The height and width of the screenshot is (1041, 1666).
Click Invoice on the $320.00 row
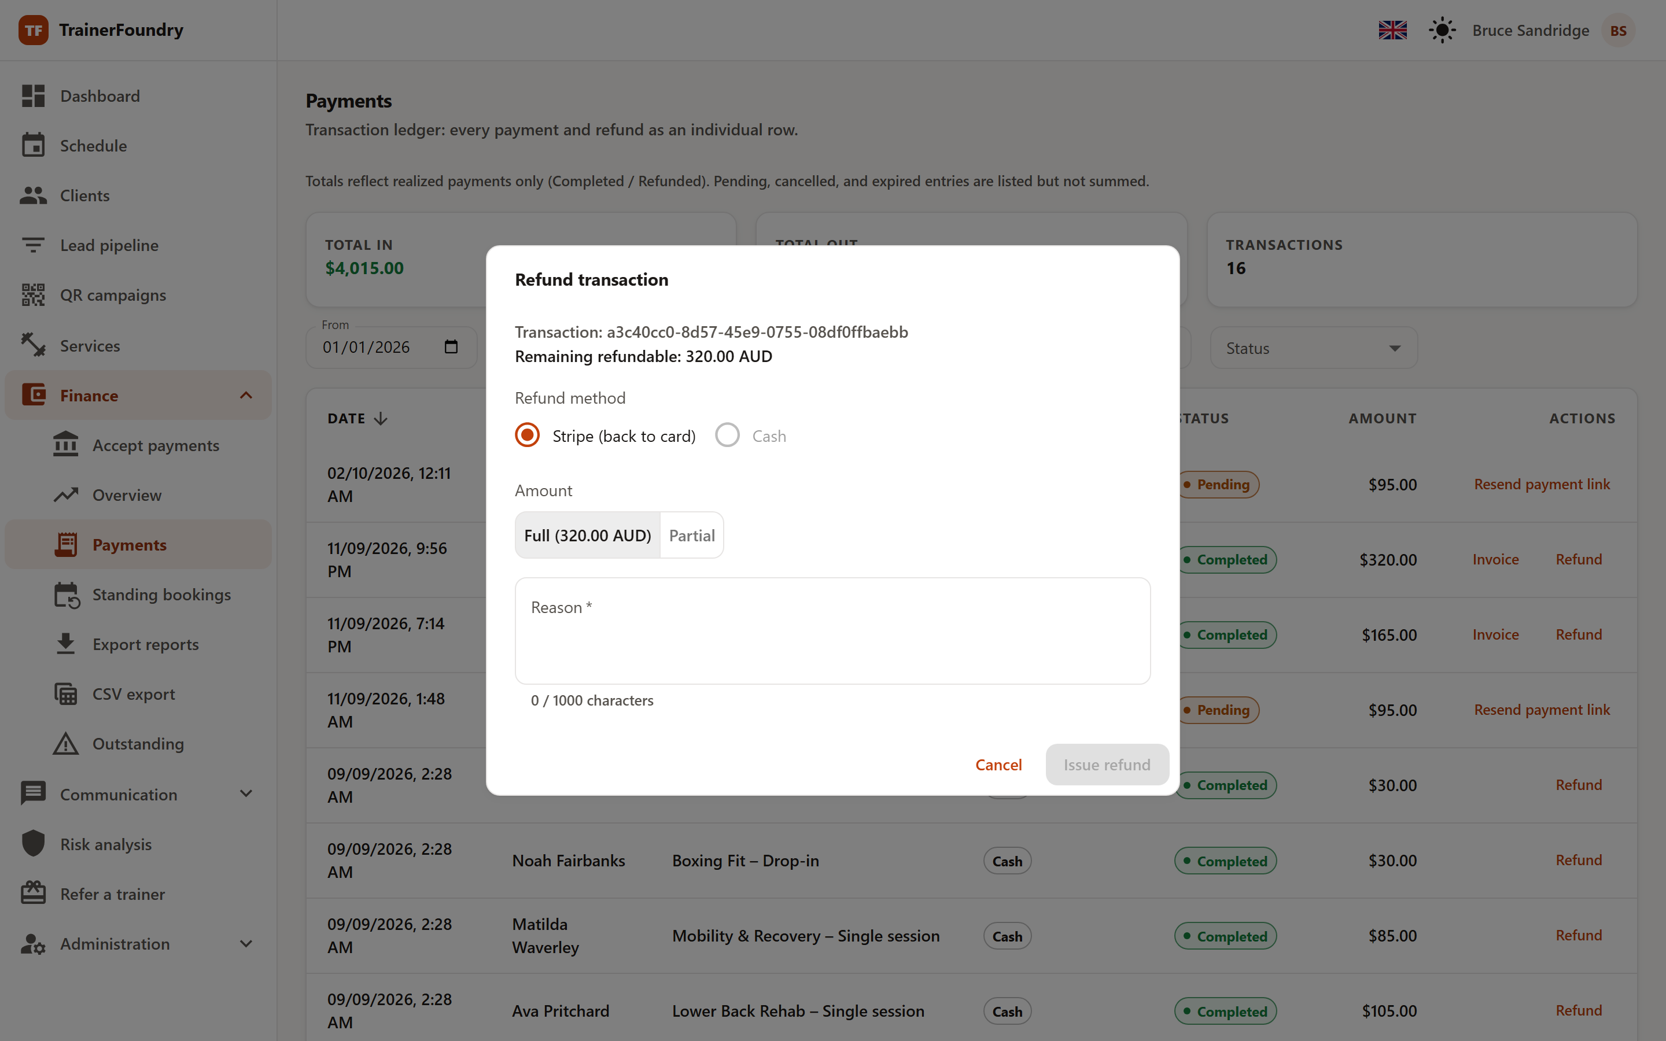[1495, 559]
